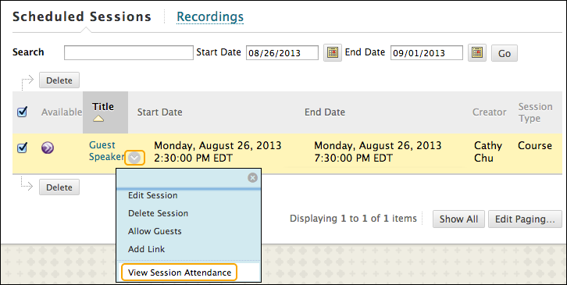Choose Add Link menu option

click(x=147, y=249)
